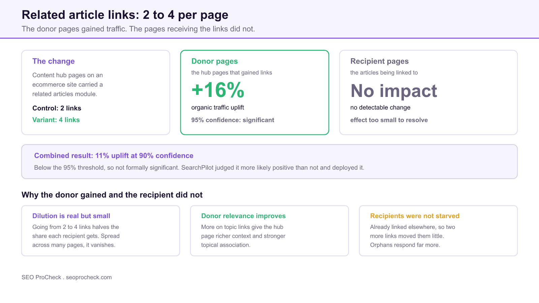Click the 'More on topic links give the hub' paragraph
The width and height of the screenshot is (539, 303).
(243, 236)
